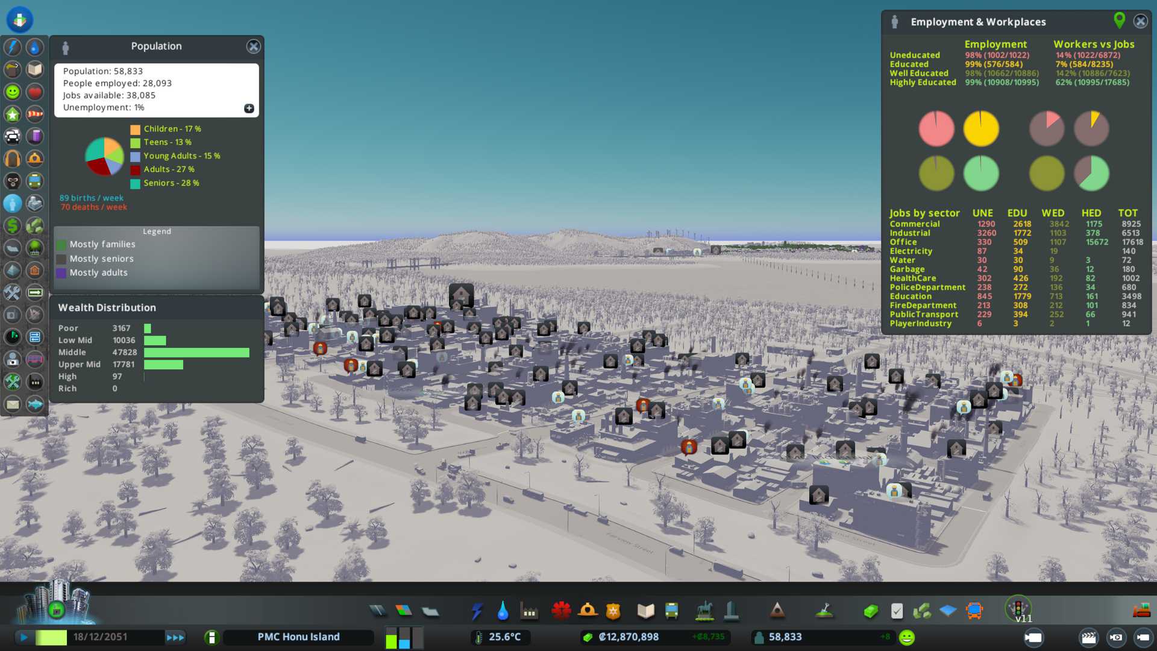Open the Electricity info view
The height and width of the screenshot is (651, 1157).
click(x=13, y=47)
